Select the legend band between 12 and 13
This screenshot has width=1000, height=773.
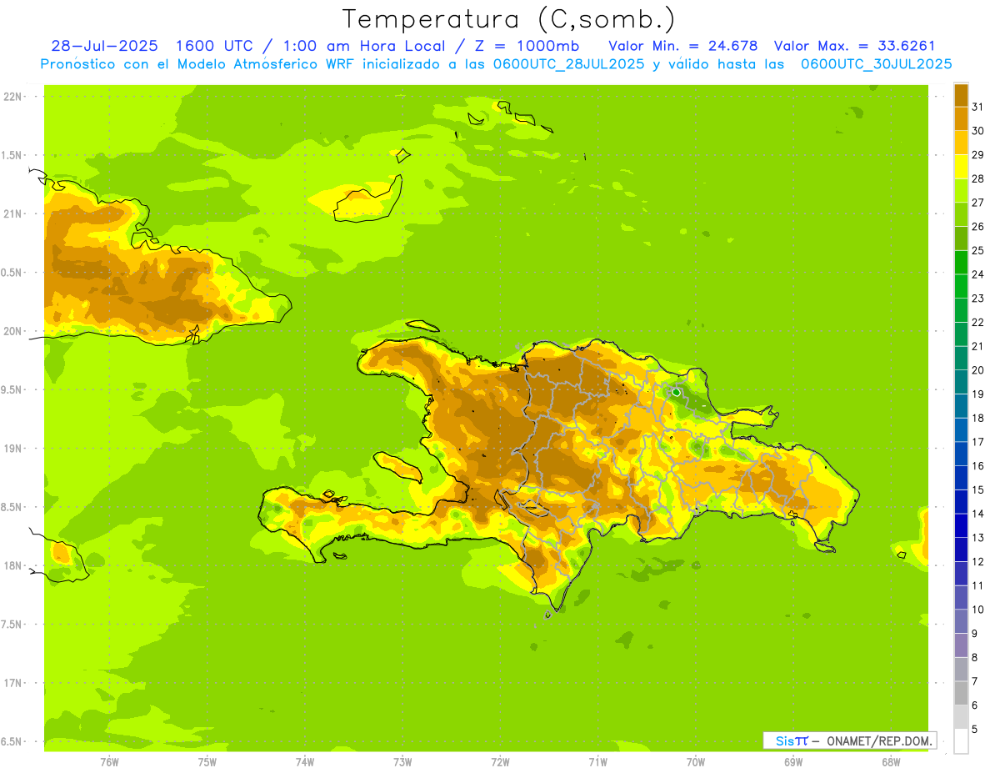coord(961,550)
